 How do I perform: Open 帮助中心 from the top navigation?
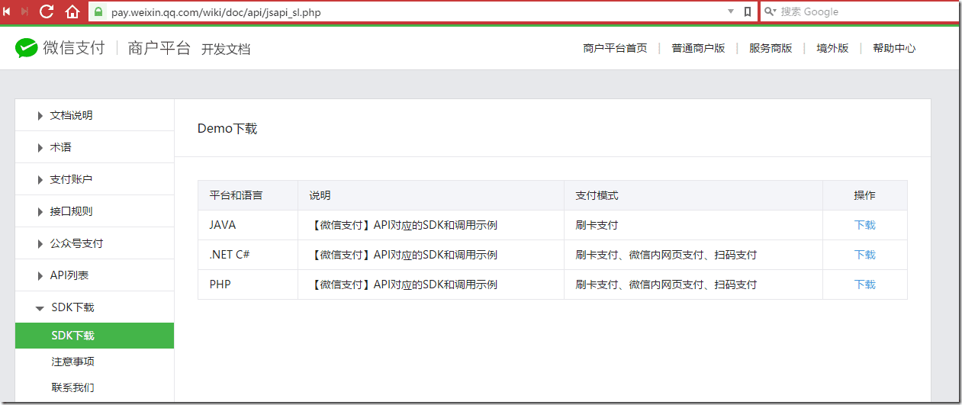pyautogui.click(x=894, y=48)
